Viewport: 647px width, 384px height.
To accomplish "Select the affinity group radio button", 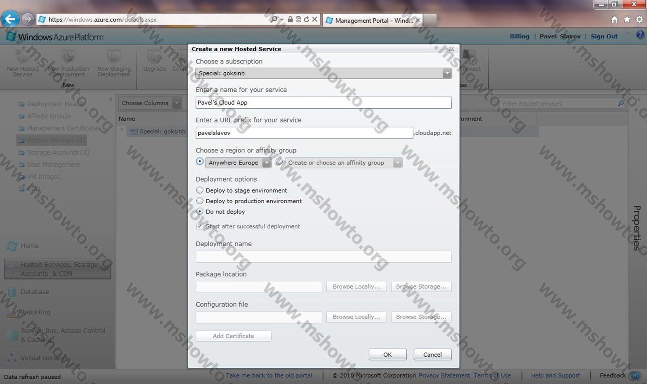I will coord(279,161).
